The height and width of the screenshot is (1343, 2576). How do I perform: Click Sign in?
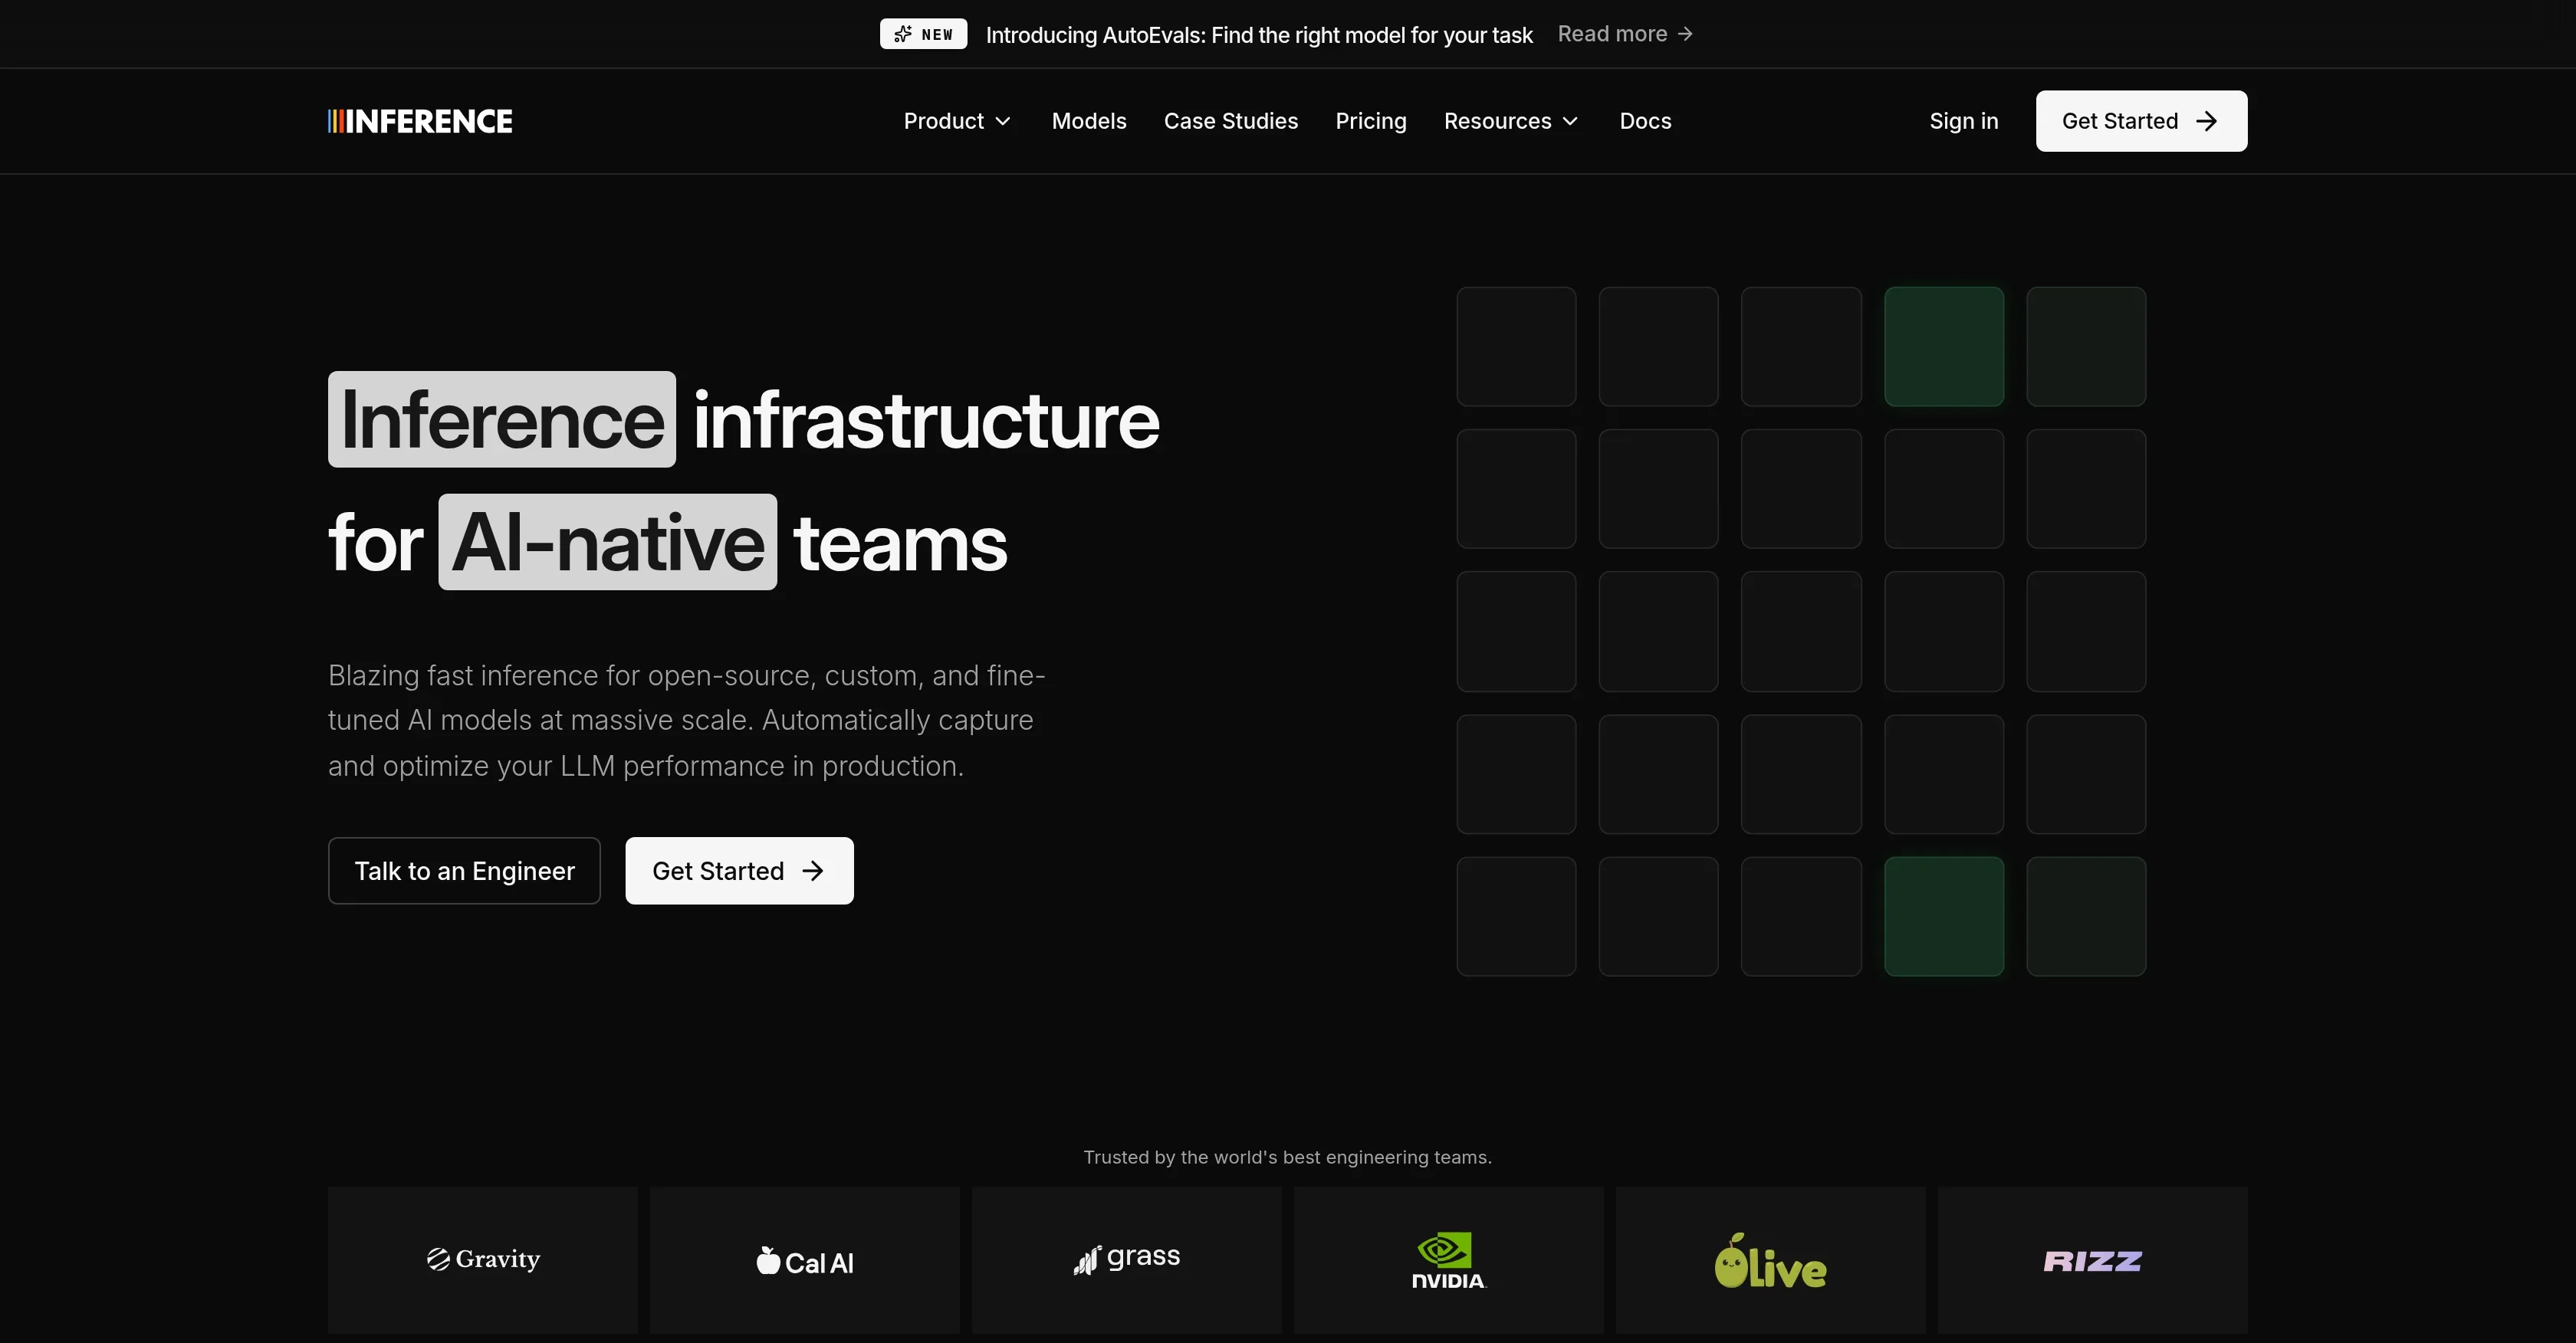tap(1964, 121)
